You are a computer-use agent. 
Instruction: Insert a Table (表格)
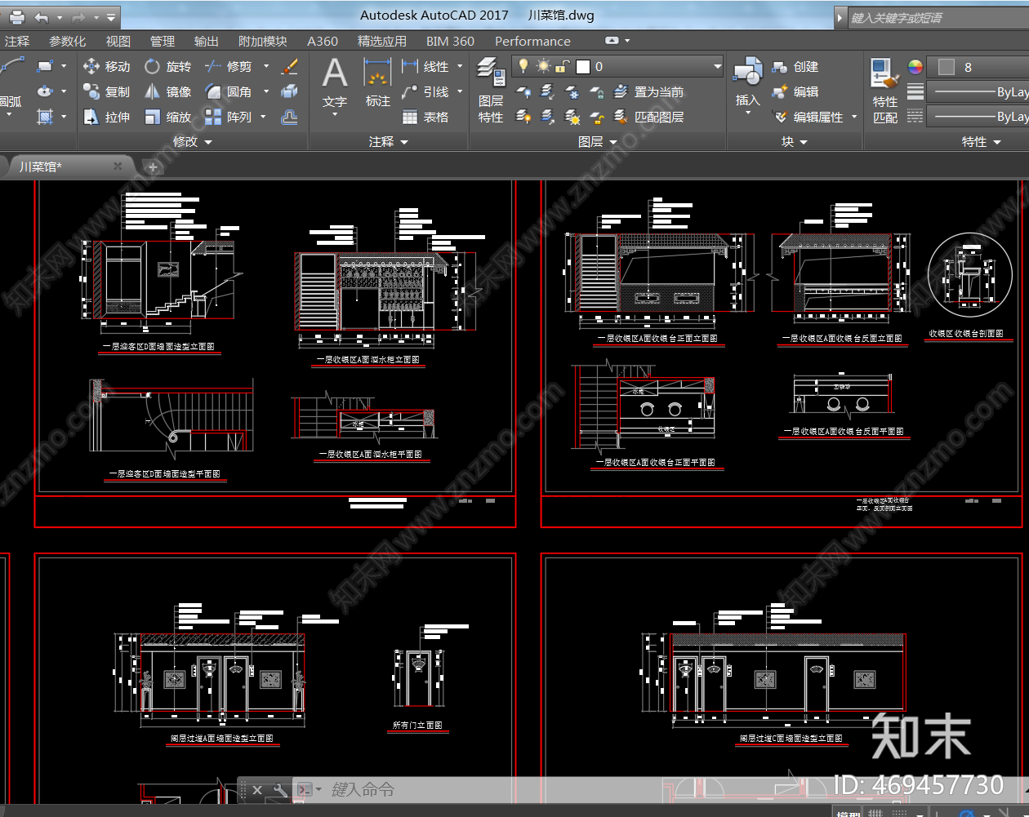click(x=425, y=118)
